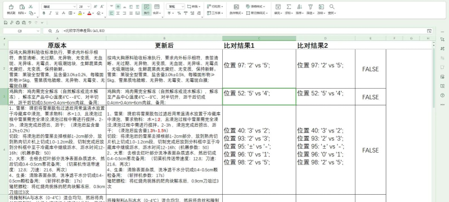Click the print icon in quick access bar
The image size is (449, 202).
point(18,22)
